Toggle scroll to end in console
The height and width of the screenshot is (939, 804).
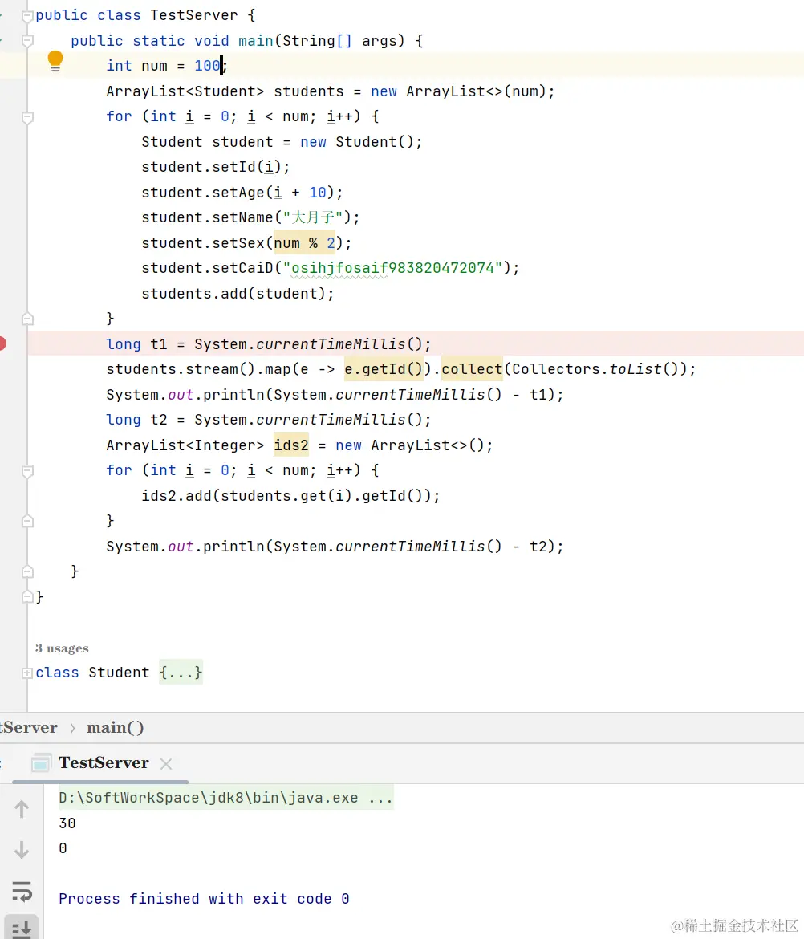click(22, 929)
